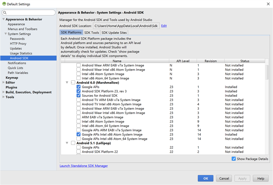
Task: Check Google APIs Intel x86 Atom_64 System Image
Action: tap(78, 139)
